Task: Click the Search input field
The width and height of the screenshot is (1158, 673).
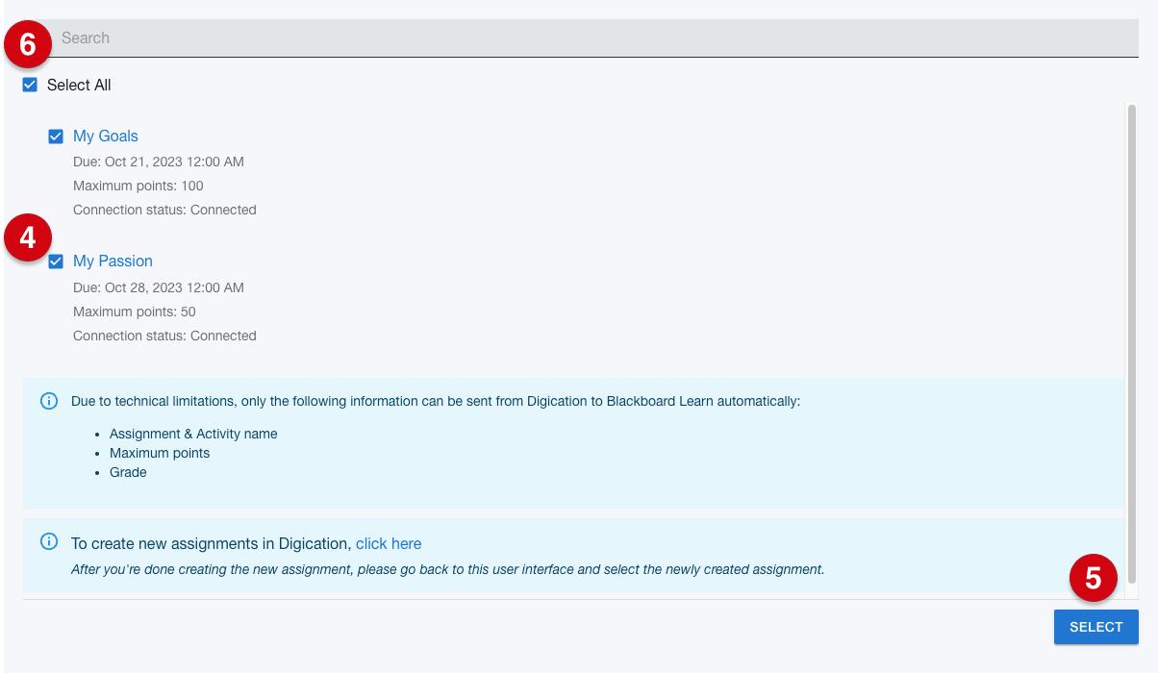Action: [577, 38]
